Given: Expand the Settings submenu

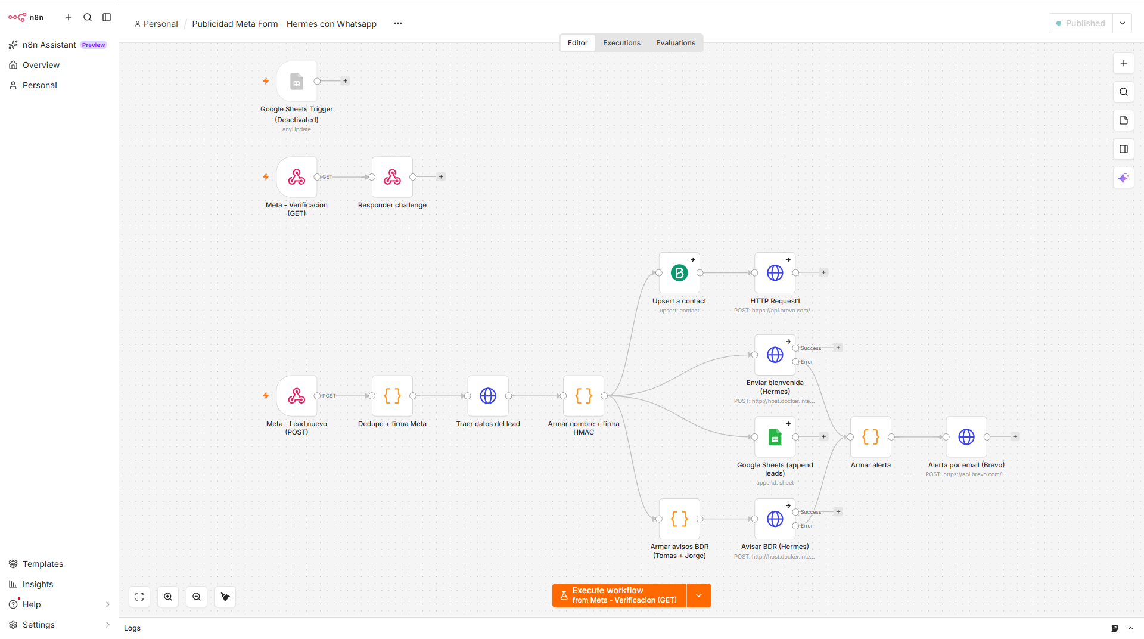Looking at the screenshot, I should pos(108,625).
